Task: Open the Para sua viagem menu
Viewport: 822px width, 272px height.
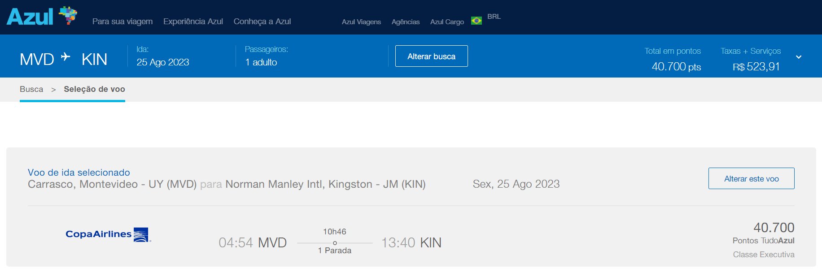Action: (x=122, y=22)
